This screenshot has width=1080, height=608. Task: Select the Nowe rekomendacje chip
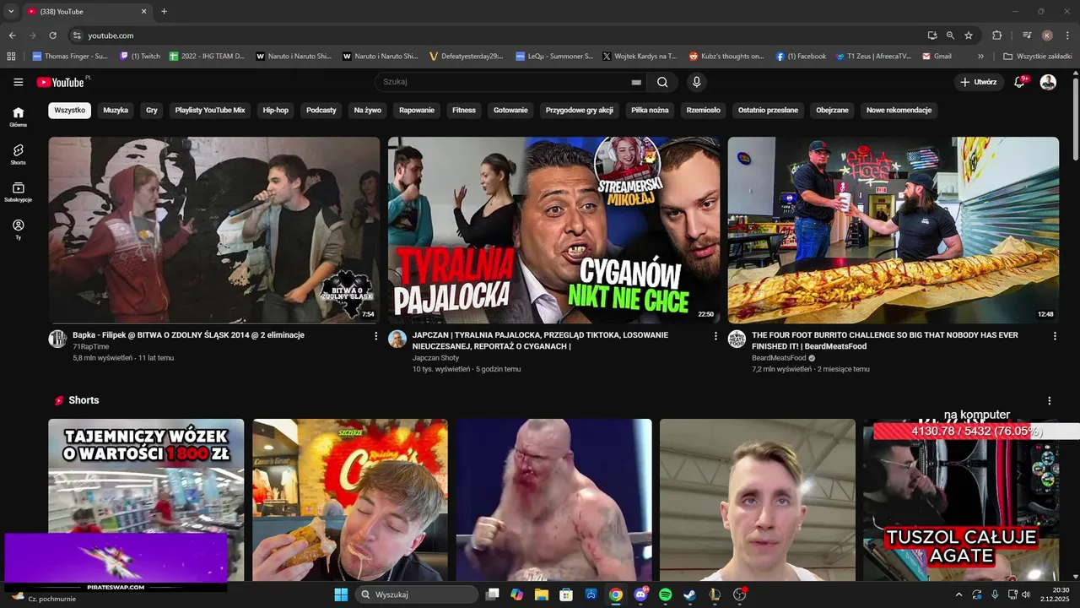(x=899, y=110)
